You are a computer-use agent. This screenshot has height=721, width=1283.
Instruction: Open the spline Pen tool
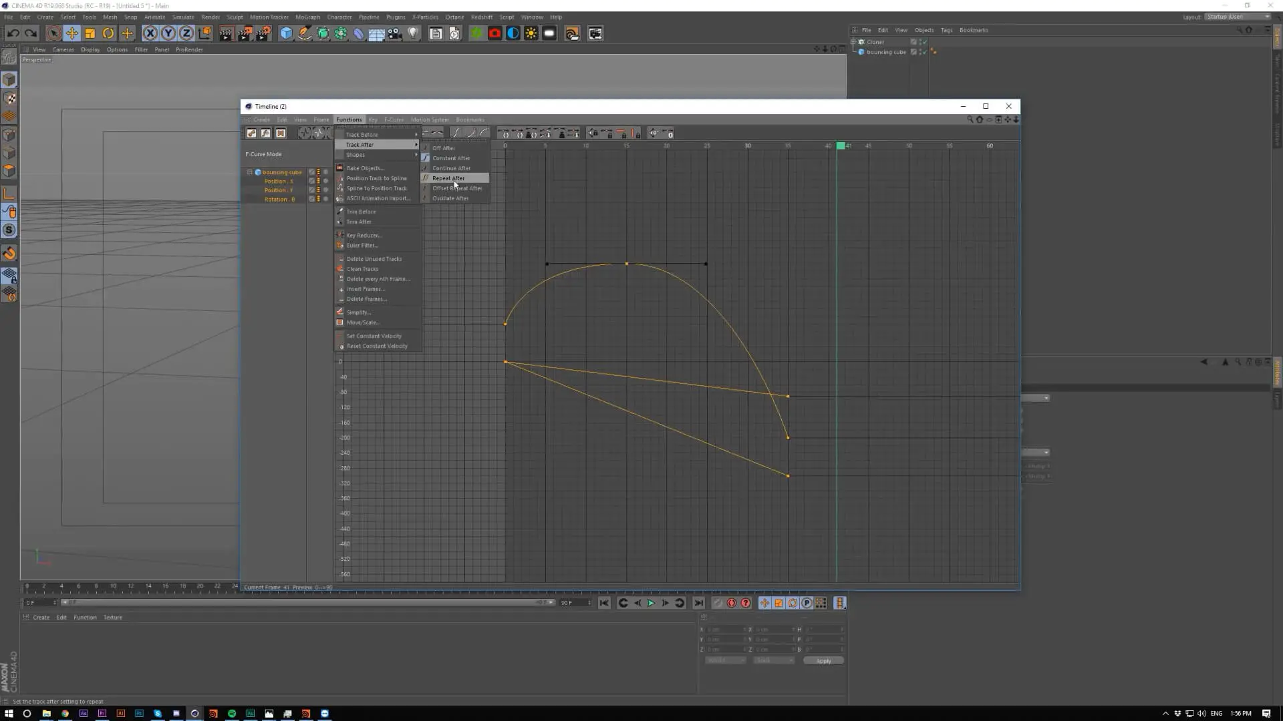(x=305, y=33)
